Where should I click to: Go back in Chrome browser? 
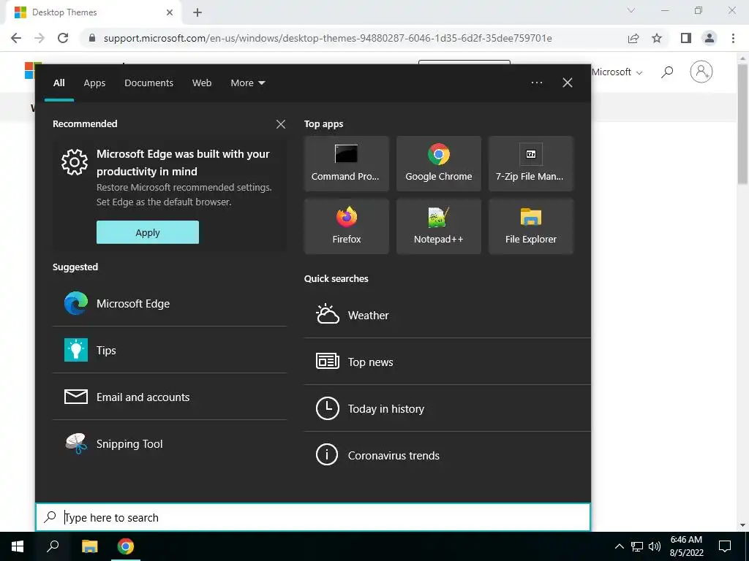click(x=16, y=38)
